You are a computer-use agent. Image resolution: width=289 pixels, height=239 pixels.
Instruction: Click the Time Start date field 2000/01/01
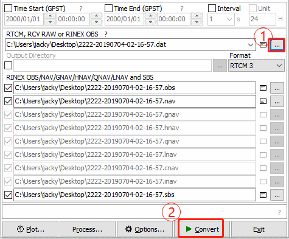pyautogui.click(x=24, y=19)
